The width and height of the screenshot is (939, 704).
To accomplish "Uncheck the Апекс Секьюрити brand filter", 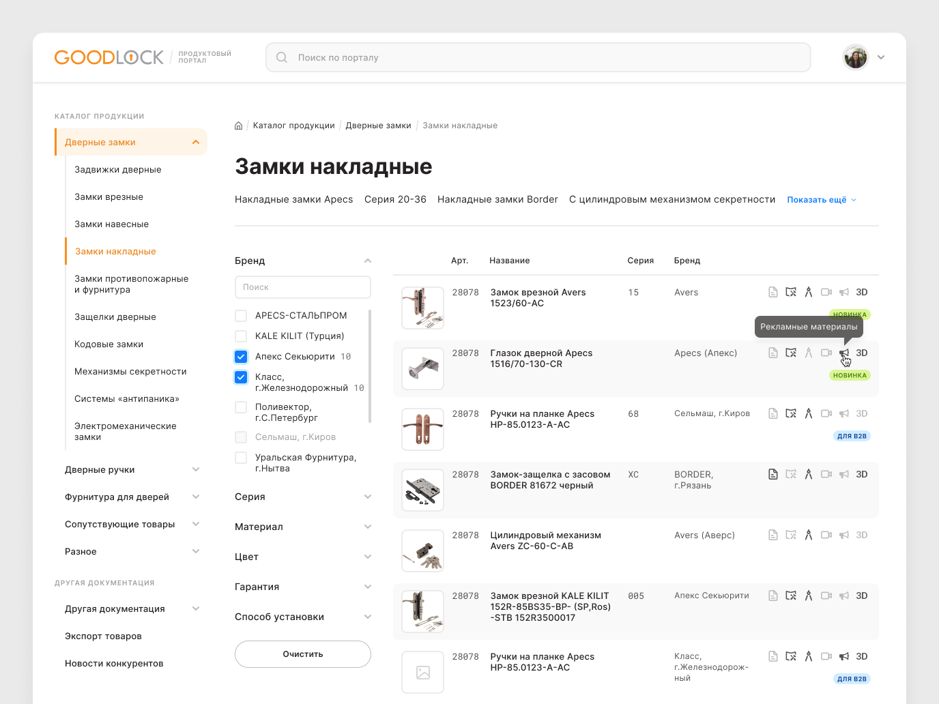I will (241, 357).
